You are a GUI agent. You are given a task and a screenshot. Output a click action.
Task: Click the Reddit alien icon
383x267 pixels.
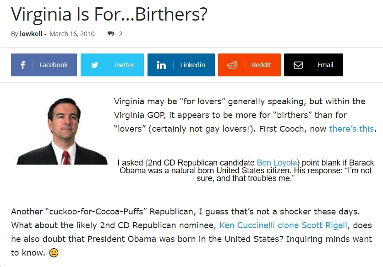(x=232, y=65)
